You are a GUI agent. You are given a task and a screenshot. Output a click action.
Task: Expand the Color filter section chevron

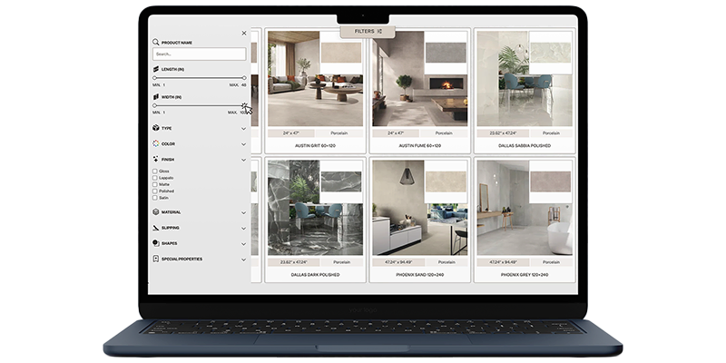(244, 143)
